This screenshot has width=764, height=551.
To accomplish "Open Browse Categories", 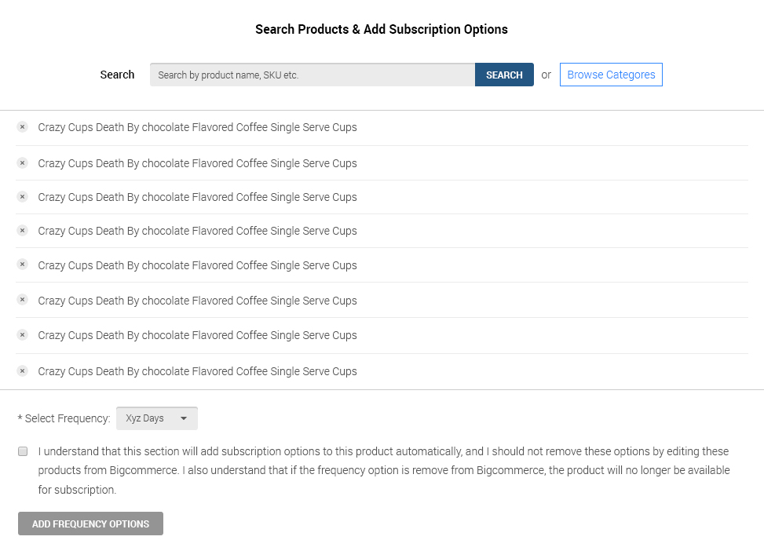I will (611, 75).
